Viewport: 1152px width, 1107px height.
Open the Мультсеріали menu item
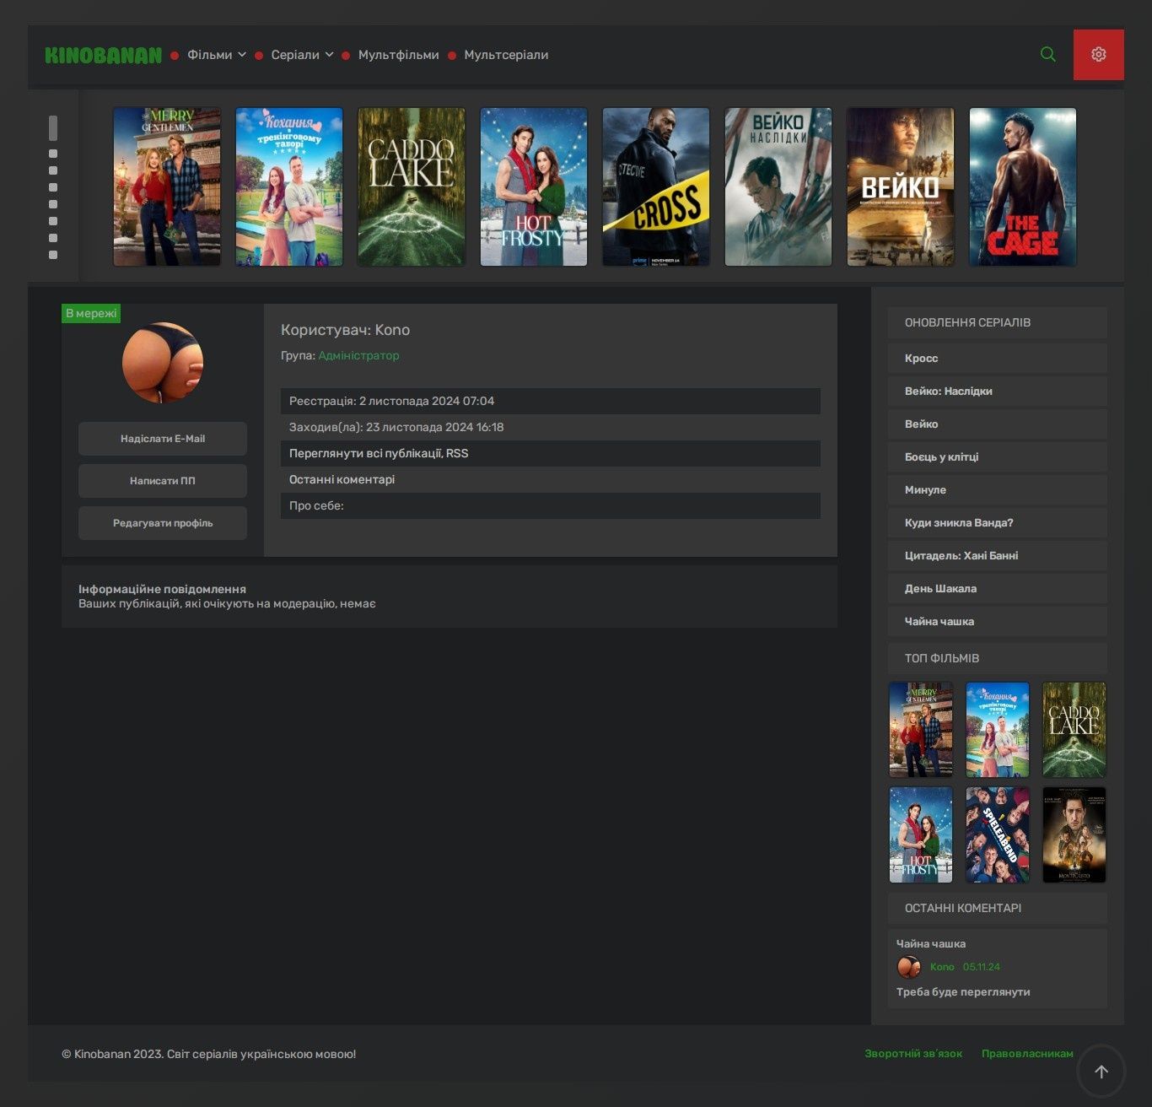pyautogui.click(x=506, y=55)
